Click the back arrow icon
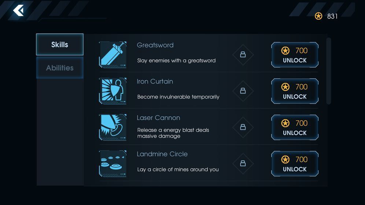The height and width of the screenshot is (205, 365). [18, 11]
